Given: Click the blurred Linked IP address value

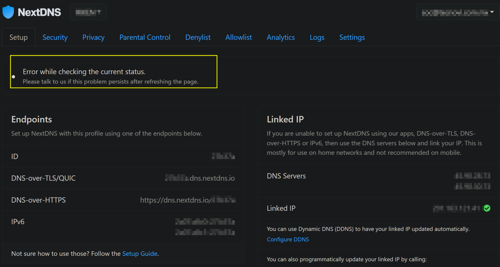Looking at the screenshot, I should click(457, 208).
